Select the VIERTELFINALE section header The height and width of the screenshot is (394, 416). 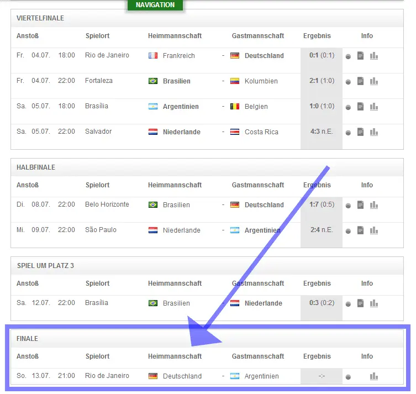pos(40,18)
